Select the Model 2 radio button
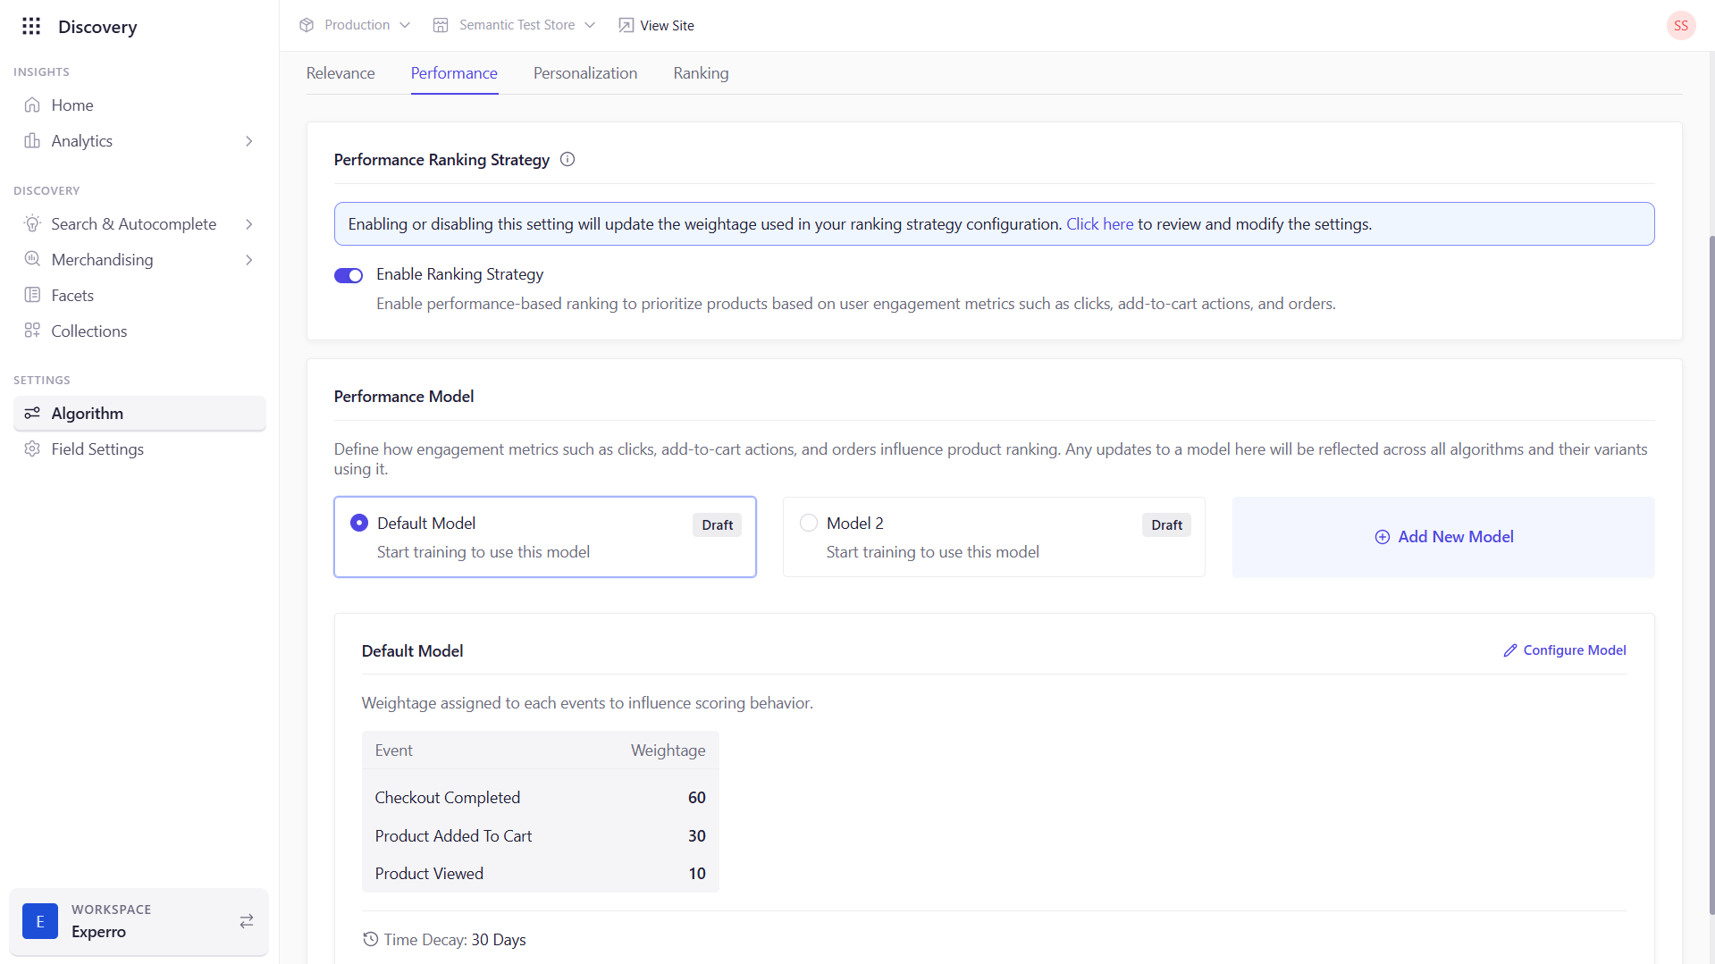The width and height of the screenshot is (1715, 964). point(809,524)
